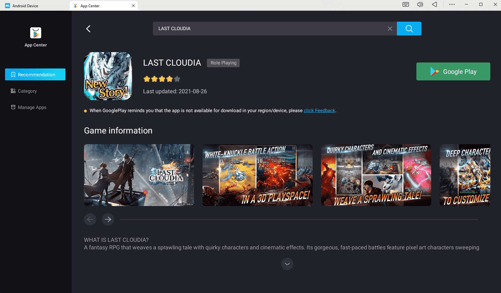501x293 pixels.
Task: Install via the Google Play button
Action: (x=453, y=71)
